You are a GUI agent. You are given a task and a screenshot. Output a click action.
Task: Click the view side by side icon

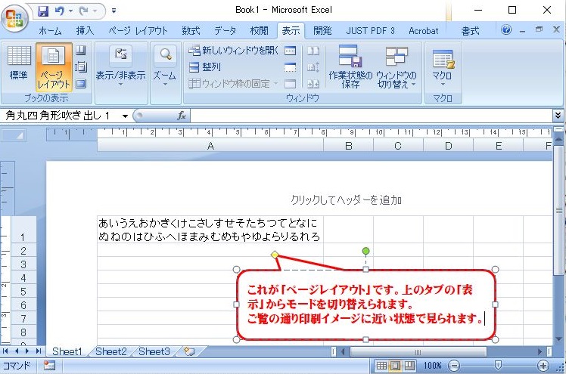click(313, 51)
